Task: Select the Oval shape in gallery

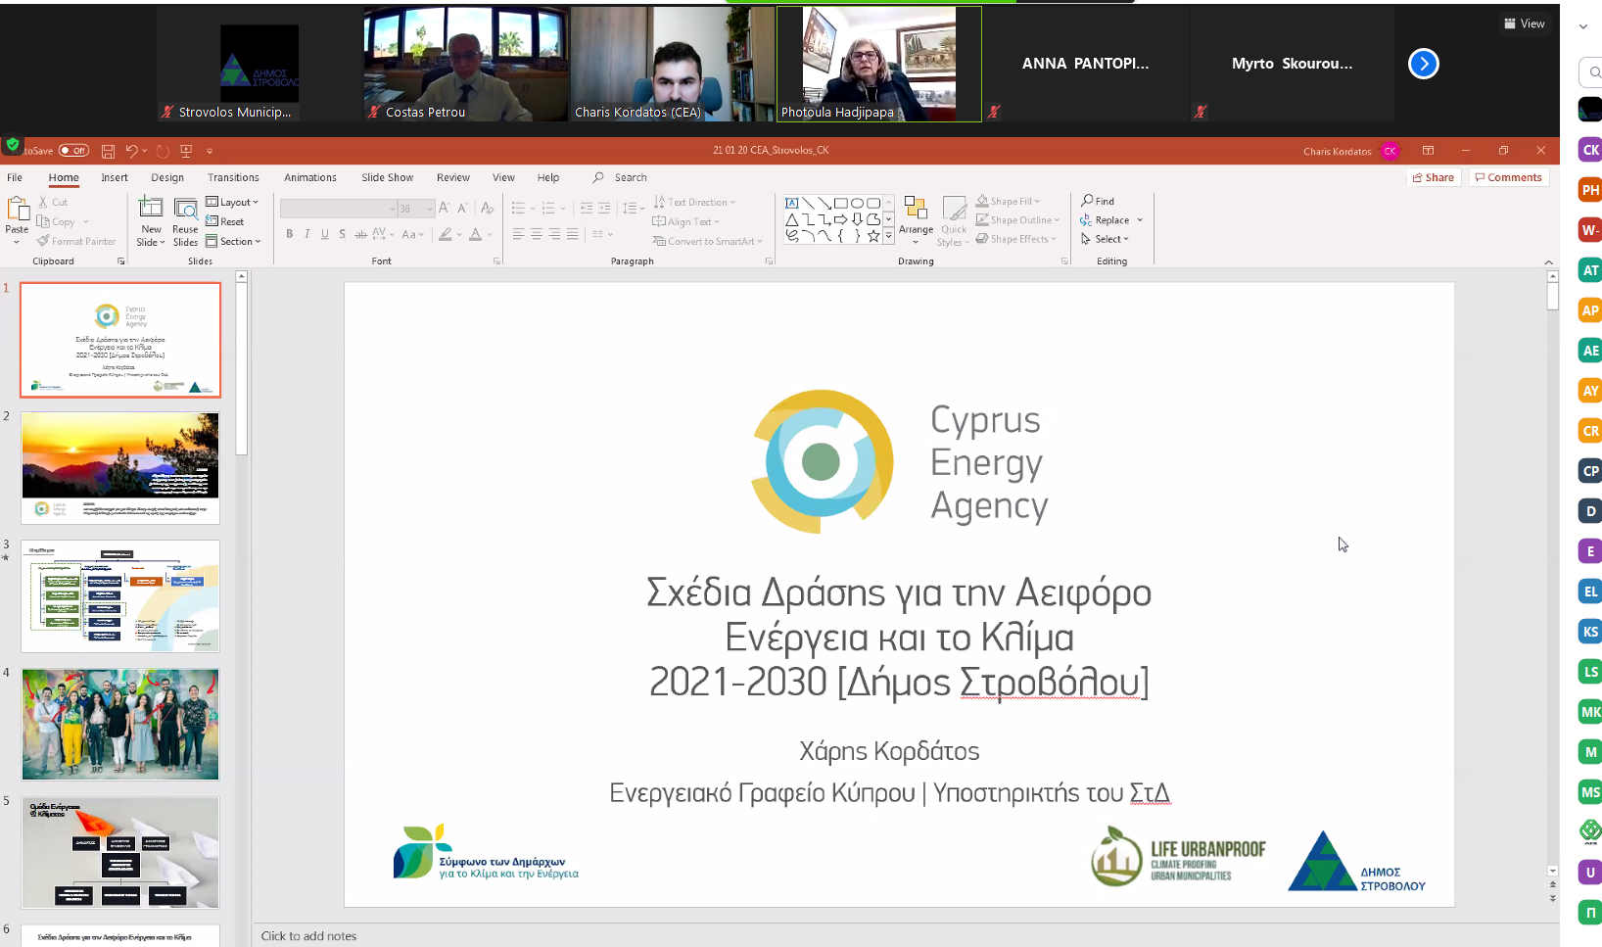Action: click(x=857, y=203)
